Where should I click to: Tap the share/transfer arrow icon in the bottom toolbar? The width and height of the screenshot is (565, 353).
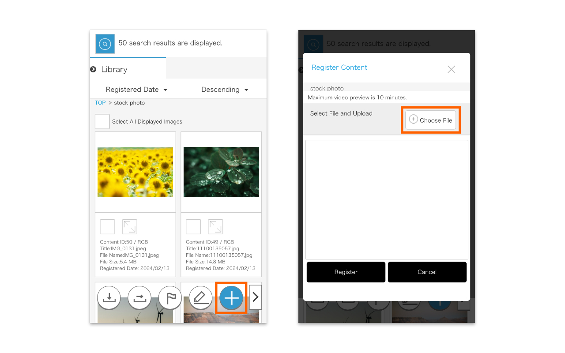[x=139, y=298]
